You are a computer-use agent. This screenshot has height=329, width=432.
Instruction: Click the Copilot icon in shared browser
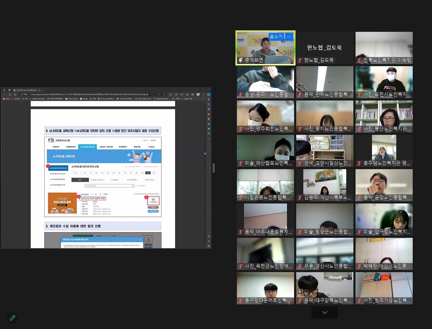(209, 94)
